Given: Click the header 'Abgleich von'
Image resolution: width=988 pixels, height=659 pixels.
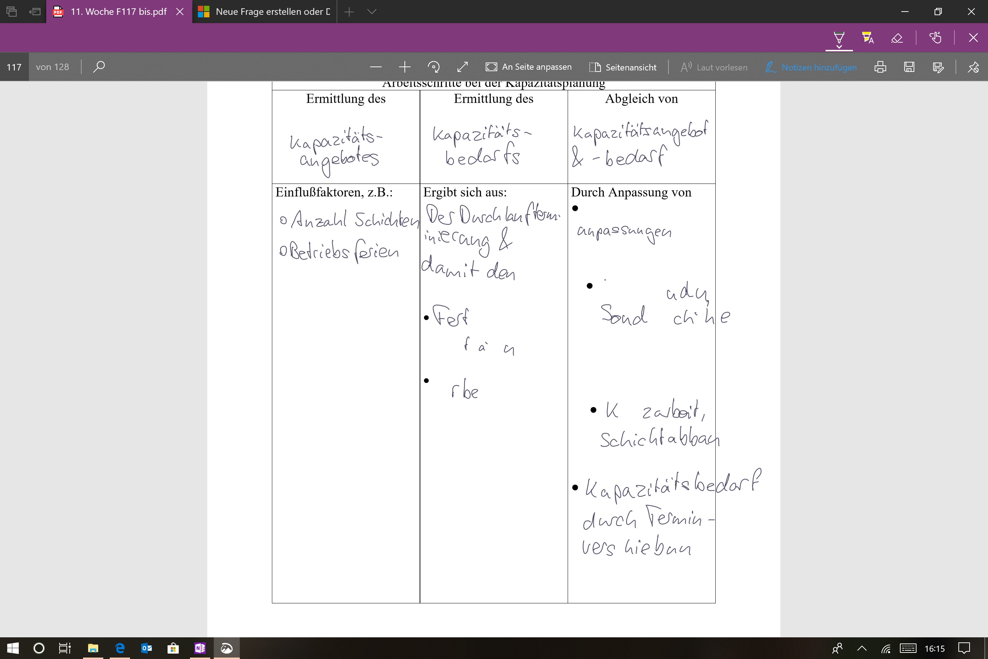Looking at the screenshot, I should tap(641, 99).
